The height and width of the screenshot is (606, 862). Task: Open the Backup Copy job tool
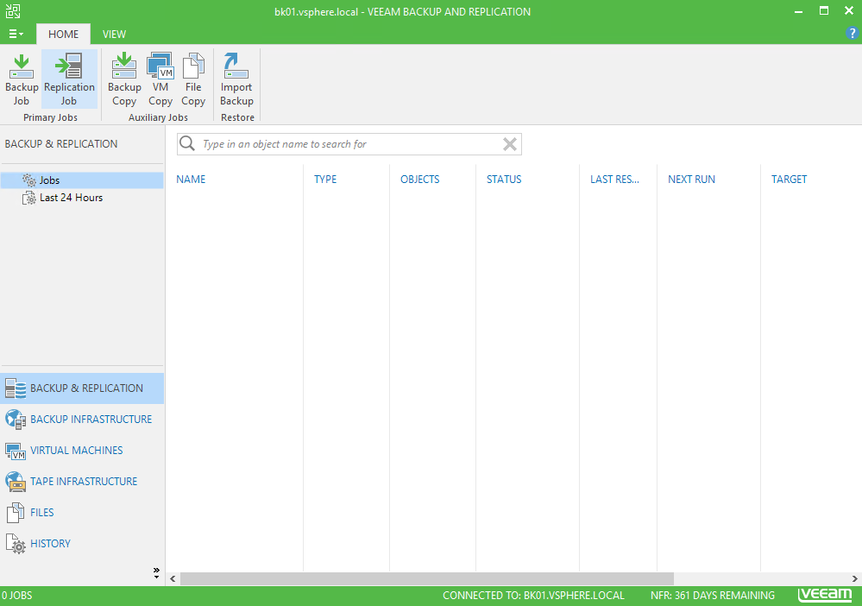(124, 79)
